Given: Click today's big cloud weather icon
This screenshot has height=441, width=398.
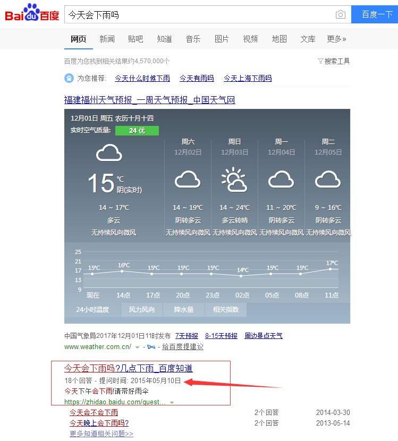Looking at the screenshot, I should (109, 152).
